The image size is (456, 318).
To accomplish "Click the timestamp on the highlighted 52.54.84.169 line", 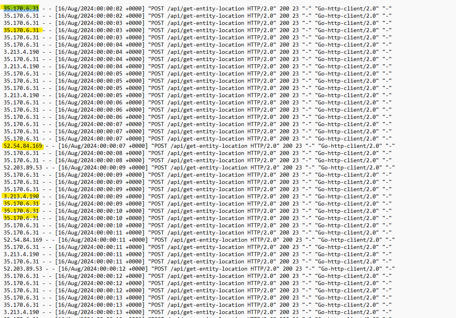I will tap(103, 146).
